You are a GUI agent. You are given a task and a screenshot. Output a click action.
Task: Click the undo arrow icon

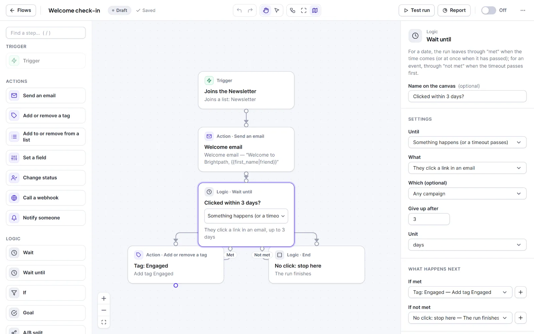point(239,10)
